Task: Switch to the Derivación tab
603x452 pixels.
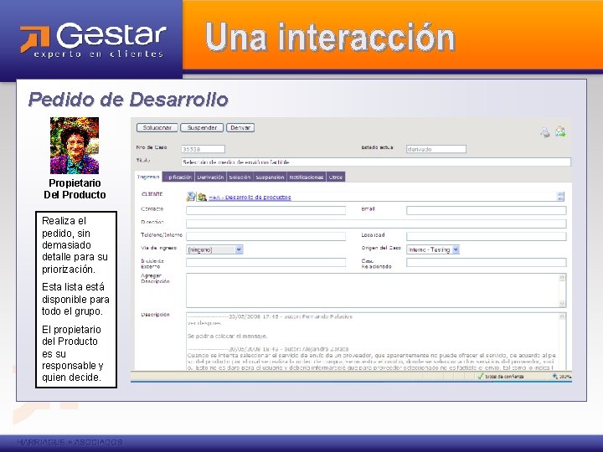Action: [210, 177]
